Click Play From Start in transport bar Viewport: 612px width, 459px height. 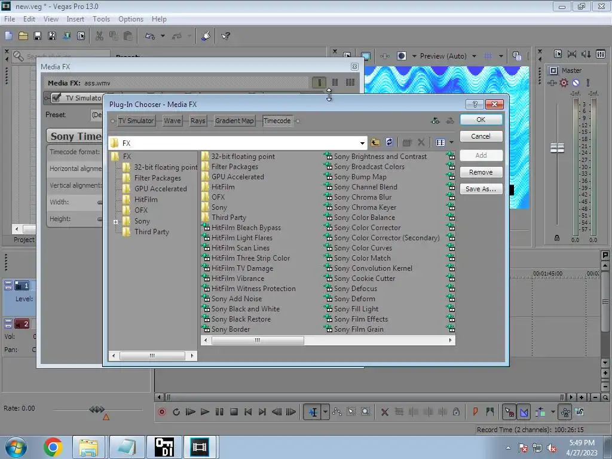pyautogui.click(x=191, y=412)
